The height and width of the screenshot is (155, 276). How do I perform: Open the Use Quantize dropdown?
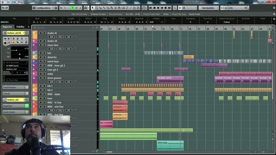[x=209, y=8]
